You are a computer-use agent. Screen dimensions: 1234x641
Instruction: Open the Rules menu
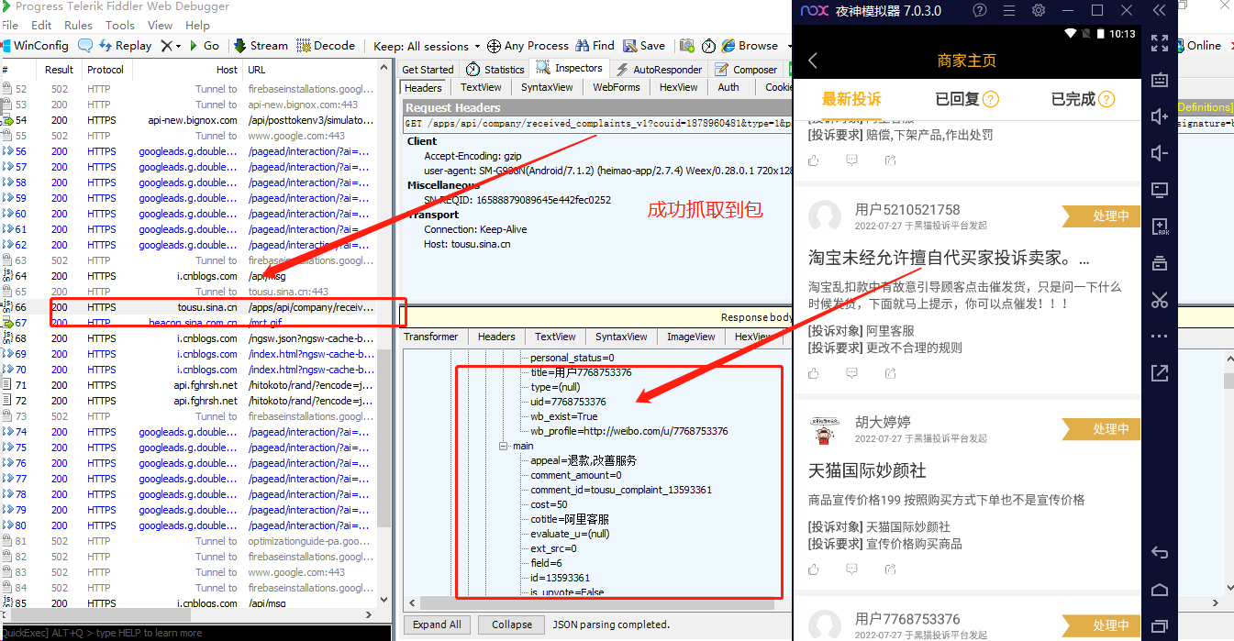[x=78, y=25]
